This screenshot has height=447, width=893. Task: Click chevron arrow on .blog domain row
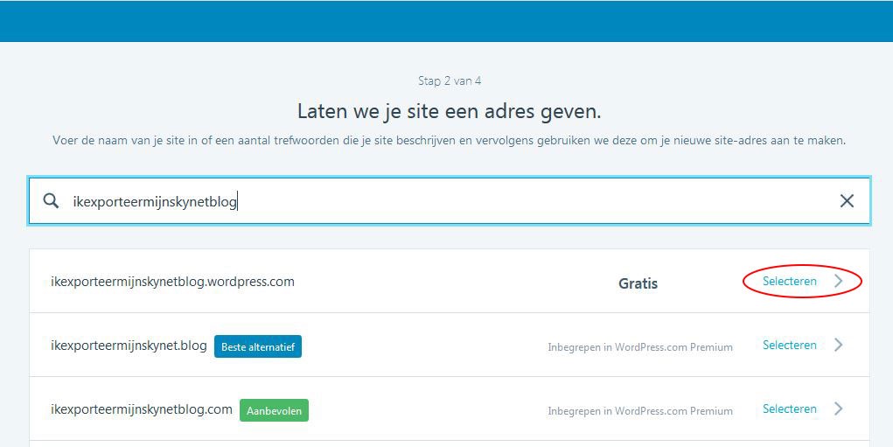coord(838,345)
